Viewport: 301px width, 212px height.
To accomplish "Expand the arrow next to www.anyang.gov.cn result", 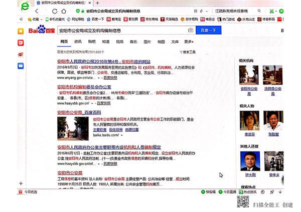I will point(99,78).
